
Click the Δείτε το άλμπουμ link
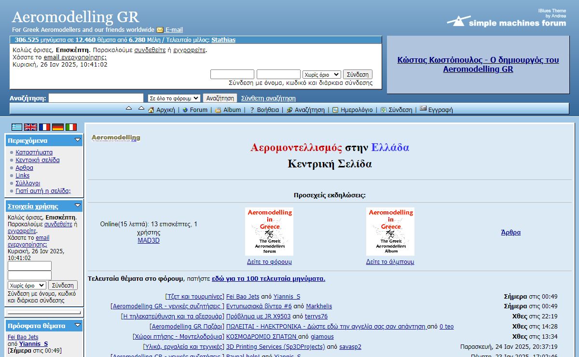pyautogui.click(x=390, y=262)
